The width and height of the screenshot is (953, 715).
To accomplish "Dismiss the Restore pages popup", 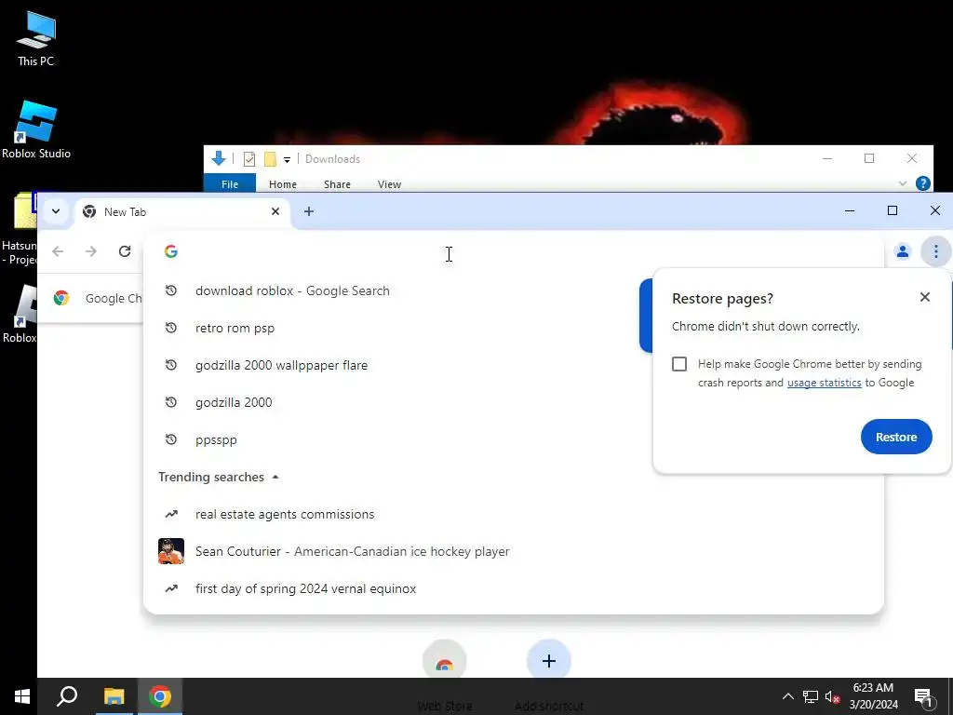I will tap(925, 297).
